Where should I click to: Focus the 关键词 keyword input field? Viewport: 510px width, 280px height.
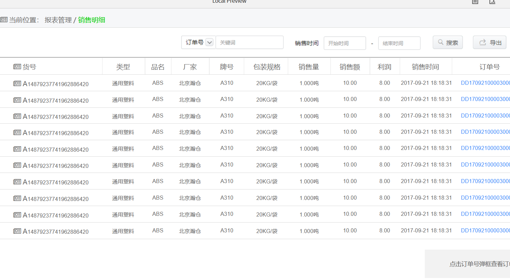click(x=250, y=42)
